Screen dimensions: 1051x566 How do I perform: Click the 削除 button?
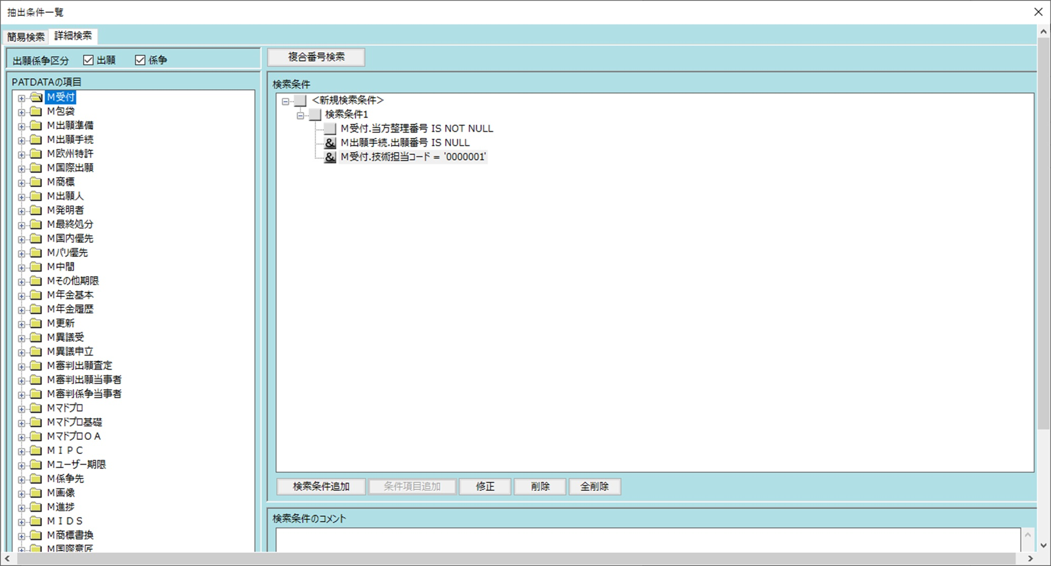540,486
